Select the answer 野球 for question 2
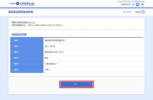 click(x=47, y=58)
